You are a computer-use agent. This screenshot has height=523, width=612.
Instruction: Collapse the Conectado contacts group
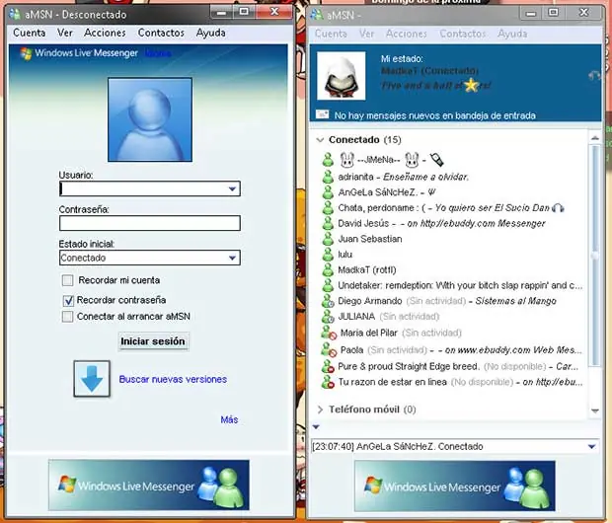click(320, 140)
